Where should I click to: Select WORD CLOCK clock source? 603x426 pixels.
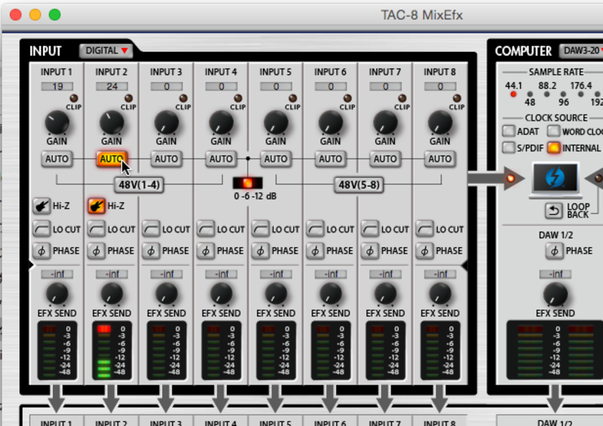tap(554, 131)
